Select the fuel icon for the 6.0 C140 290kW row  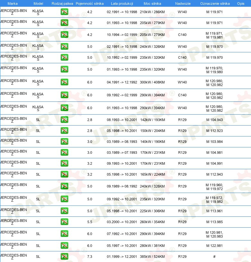pyautogui.click(x=64, y=95)
